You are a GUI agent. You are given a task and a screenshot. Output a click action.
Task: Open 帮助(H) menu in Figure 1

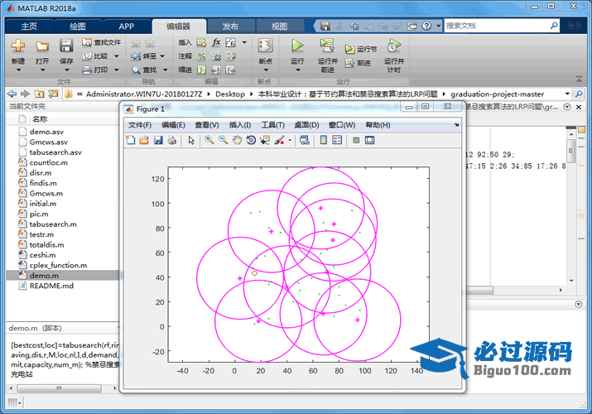click(x=378, y=125)
